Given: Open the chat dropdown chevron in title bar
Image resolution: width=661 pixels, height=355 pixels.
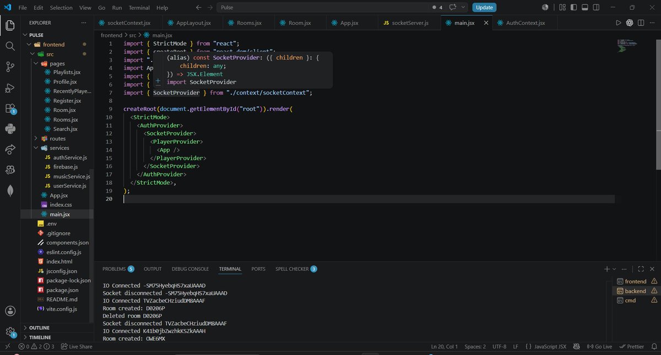Looking at the screenshot, I should 463,8.
